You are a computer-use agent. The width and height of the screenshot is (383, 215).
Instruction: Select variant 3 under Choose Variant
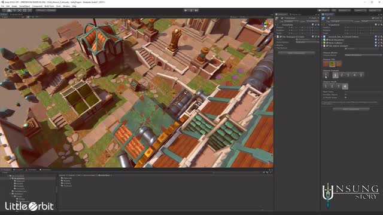click(348, 75)
